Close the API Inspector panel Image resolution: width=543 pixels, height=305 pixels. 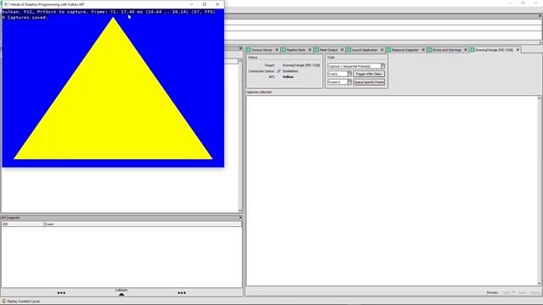(x=240, y=218)
